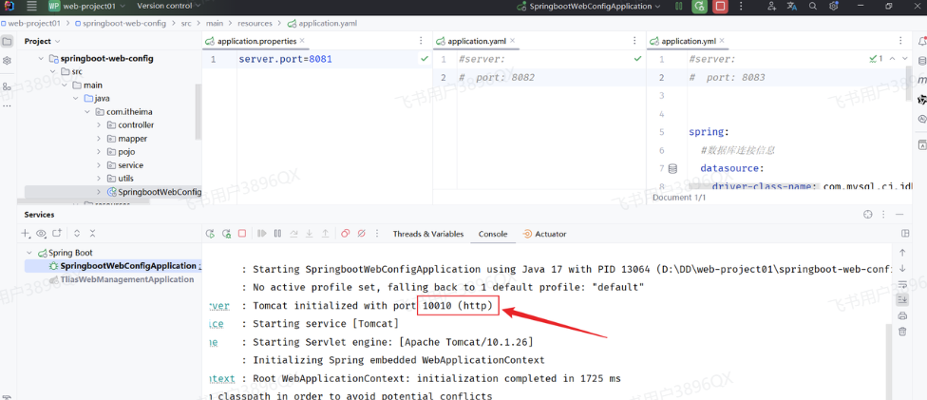The image size is (927, 400).
Task: Expand the controller package
Action: 99,124
